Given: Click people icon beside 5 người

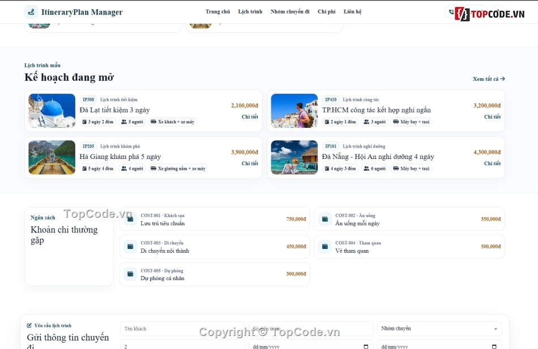Looking at the screenshot, I should pos(124,122).
